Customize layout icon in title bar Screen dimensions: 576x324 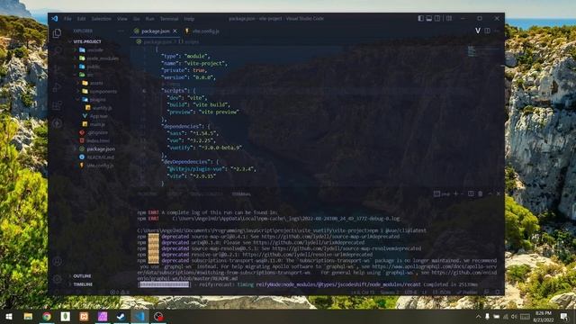[449, 18]
